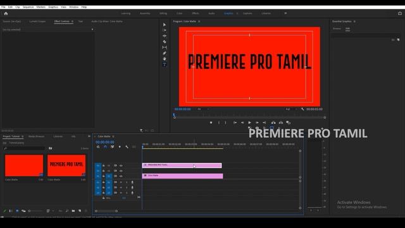Toggle Linked Selection in timeline

tap(113, 147)
